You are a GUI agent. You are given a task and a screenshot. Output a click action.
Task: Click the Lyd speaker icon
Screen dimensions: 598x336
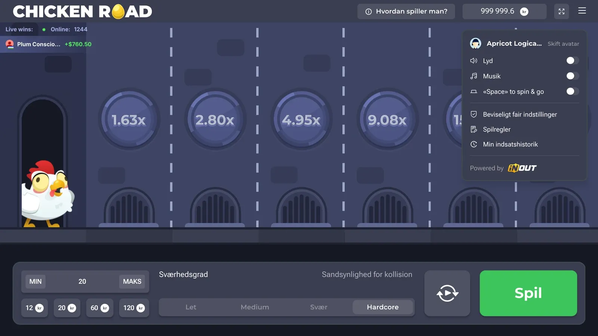[474, 61]
